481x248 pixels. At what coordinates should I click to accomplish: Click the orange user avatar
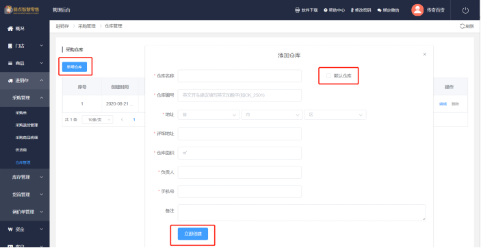pyautogui.click(x=417, y=10)
